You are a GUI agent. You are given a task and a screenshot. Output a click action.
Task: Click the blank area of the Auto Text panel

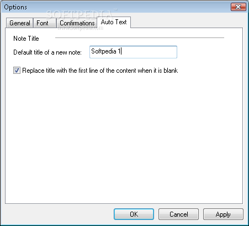click(x=124, y=138)
